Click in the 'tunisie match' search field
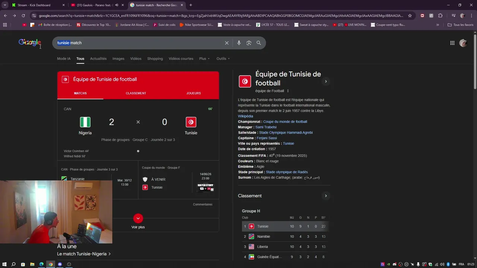Viewport: 477px width, 268px height. tap(138, 43)
